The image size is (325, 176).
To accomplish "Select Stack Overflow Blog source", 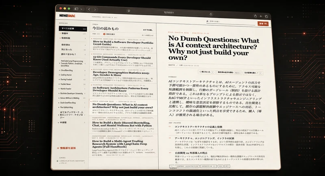I will click(x=72, y=103).
